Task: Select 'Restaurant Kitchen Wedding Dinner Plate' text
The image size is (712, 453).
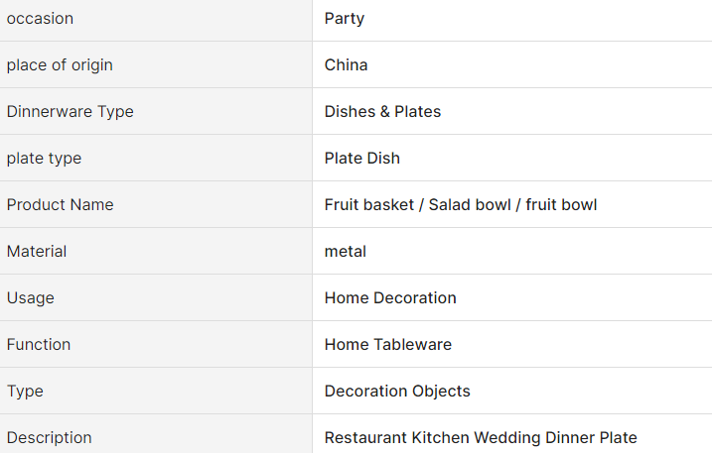Action: [481, 438]
